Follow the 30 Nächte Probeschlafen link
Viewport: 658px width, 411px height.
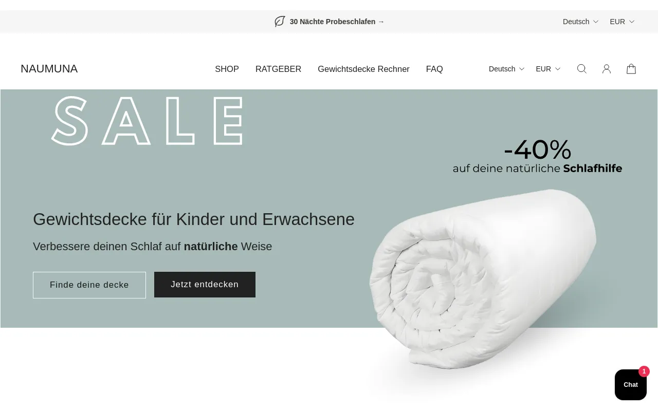click(337, 22)
